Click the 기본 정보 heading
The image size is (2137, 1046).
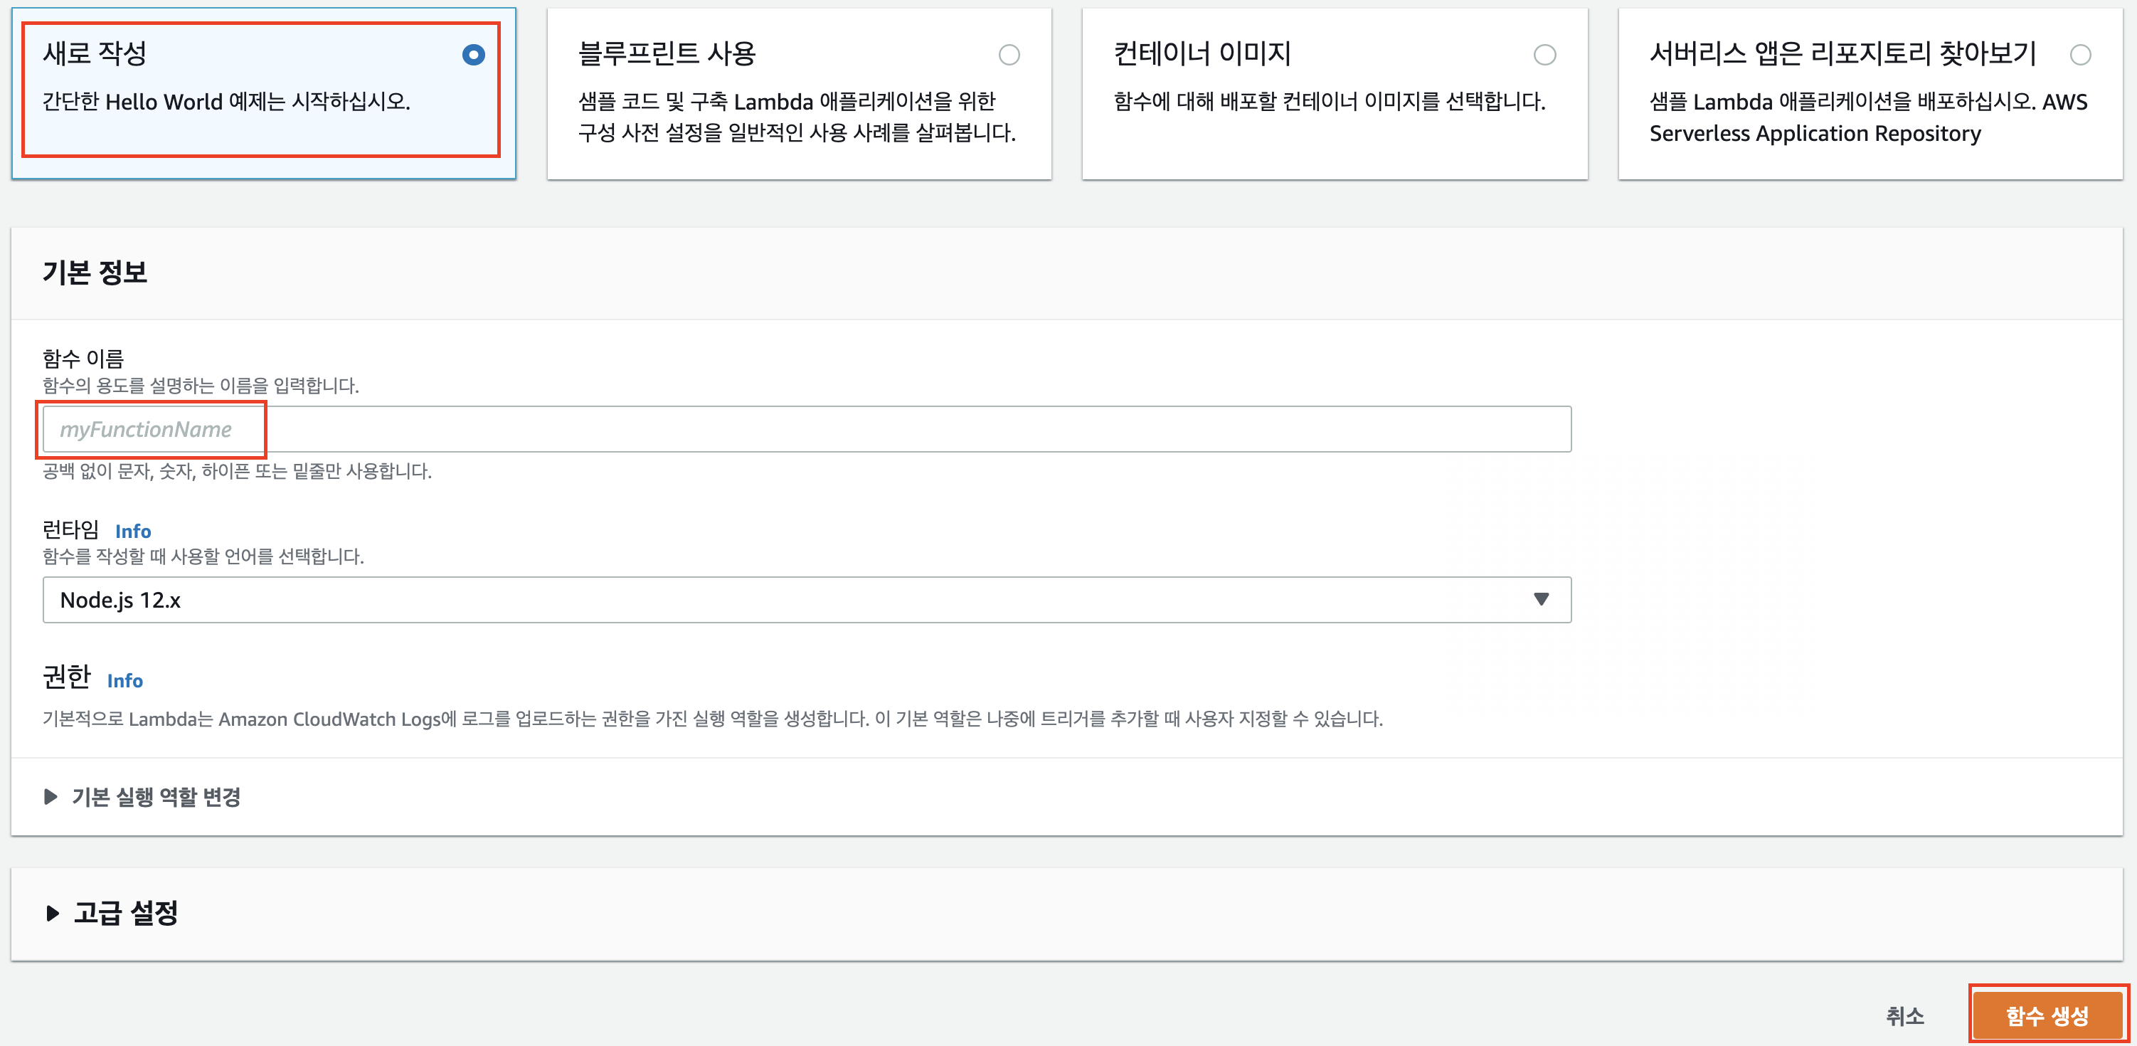95,272
